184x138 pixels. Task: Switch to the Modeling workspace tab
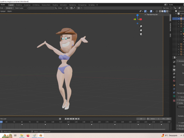pos(19,5)
